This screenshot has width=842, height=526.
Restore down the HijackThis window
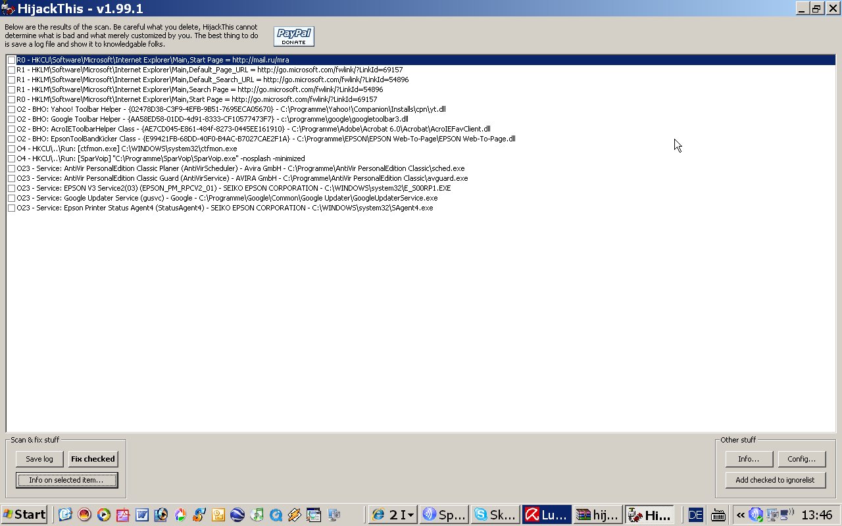tap(816, 9)
